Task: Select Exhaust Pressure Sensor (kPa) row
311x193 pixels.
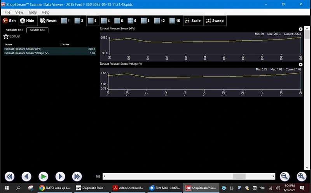Action: (50, 49)
